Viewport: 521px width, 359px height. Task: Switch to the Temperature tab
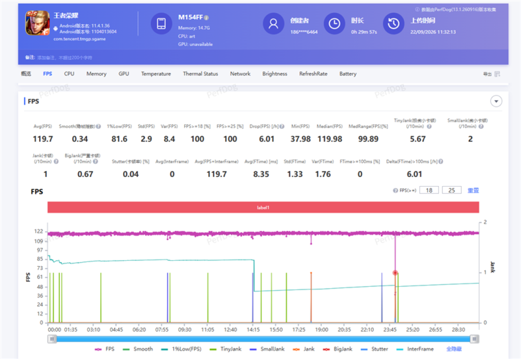click(x=156, y=74)
